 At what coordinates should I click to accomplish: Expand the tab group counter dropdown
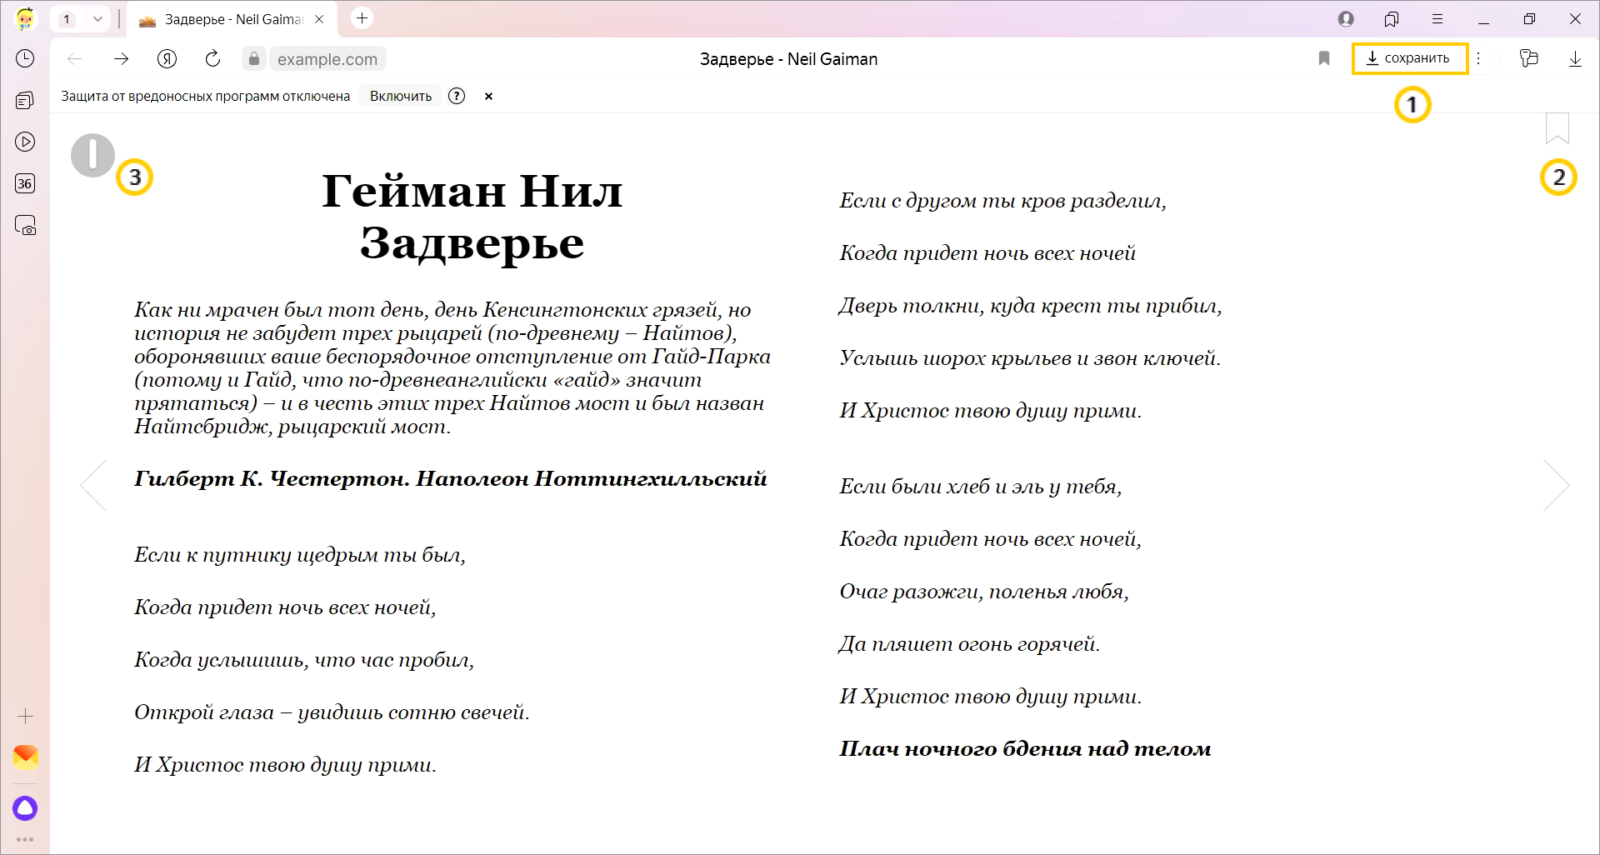(97, 18)
